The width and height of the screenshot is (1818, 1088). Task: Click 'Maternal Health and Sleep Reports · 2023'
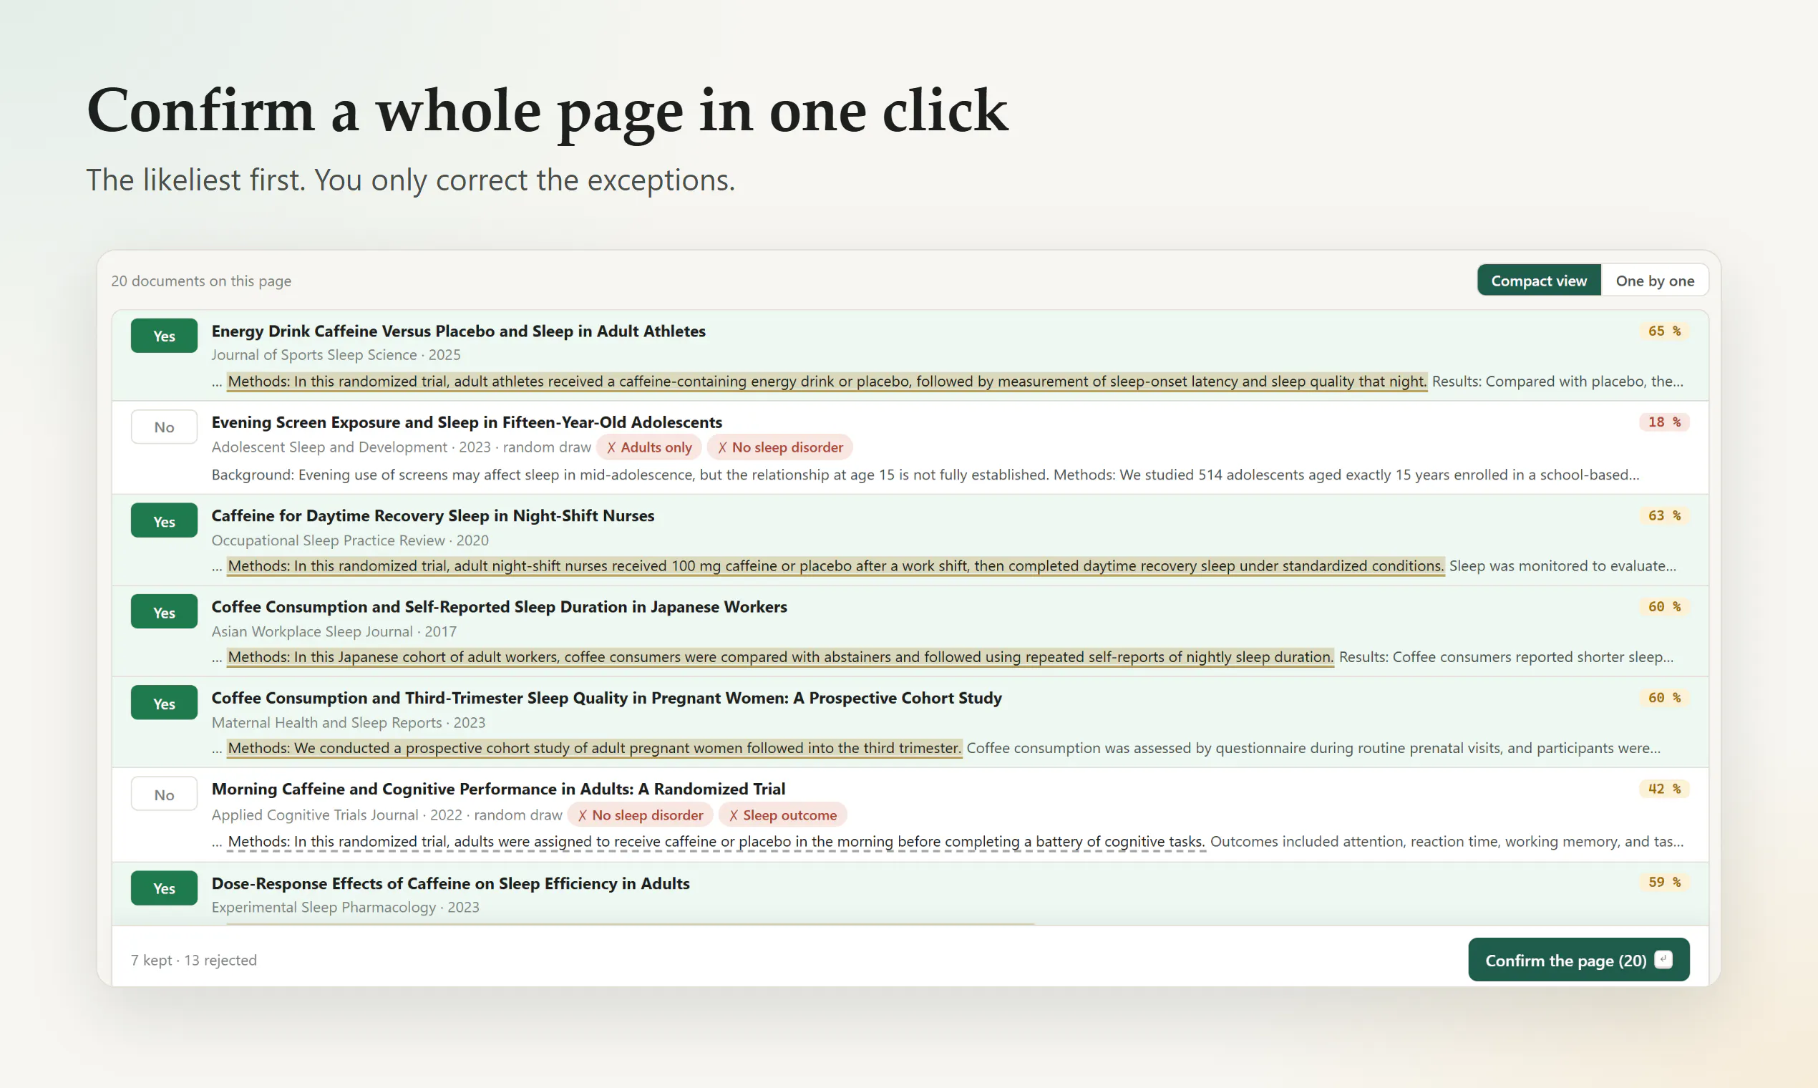(x=348, y=722)
